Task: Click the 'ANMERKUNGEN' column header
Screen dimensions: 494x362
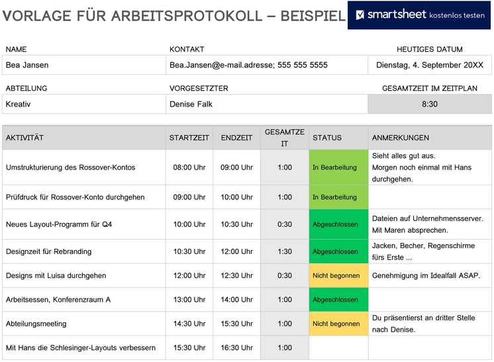Action: (x=430, y=138)
